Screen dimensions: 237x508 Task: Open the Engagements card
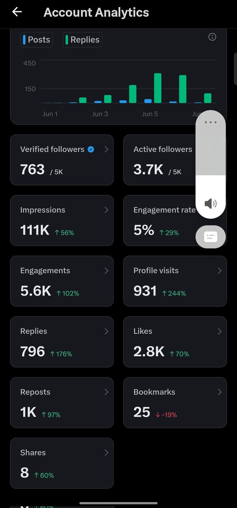62,281
